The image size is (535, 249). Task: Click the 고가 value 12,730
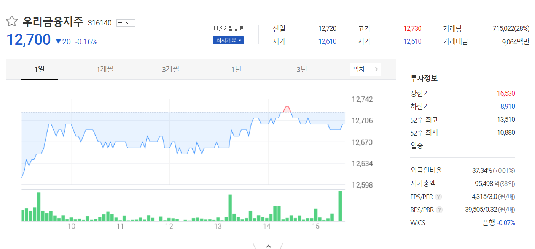(x=412, y=28)
